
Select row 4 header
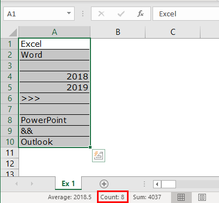[x=10, y=77]
